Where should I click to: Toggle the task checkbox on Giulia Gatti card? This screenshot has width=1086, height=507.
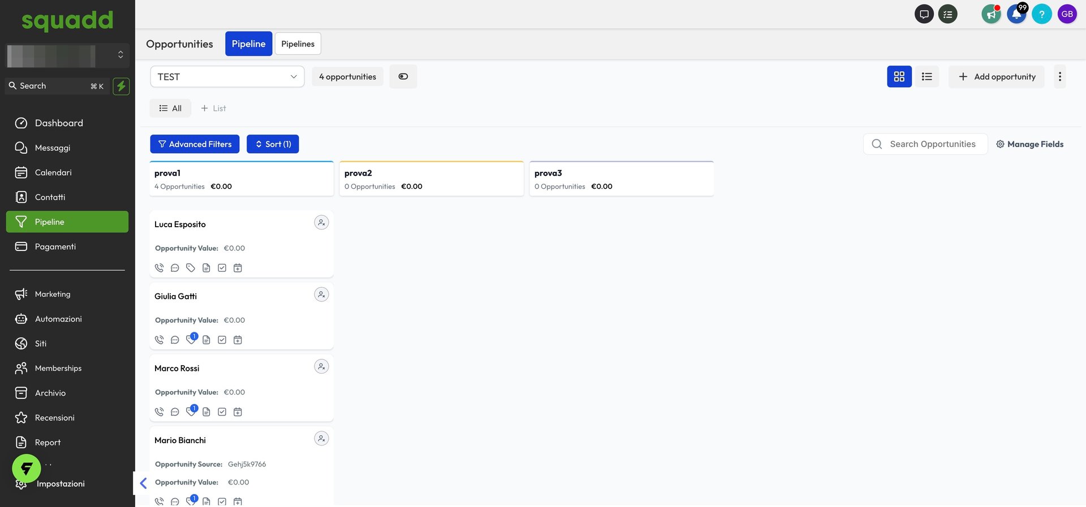(x=222, y=340)
